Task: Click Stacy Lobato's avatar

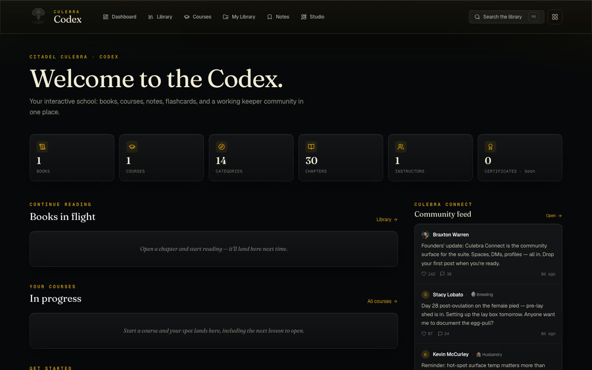Action: tap(425, 295)
